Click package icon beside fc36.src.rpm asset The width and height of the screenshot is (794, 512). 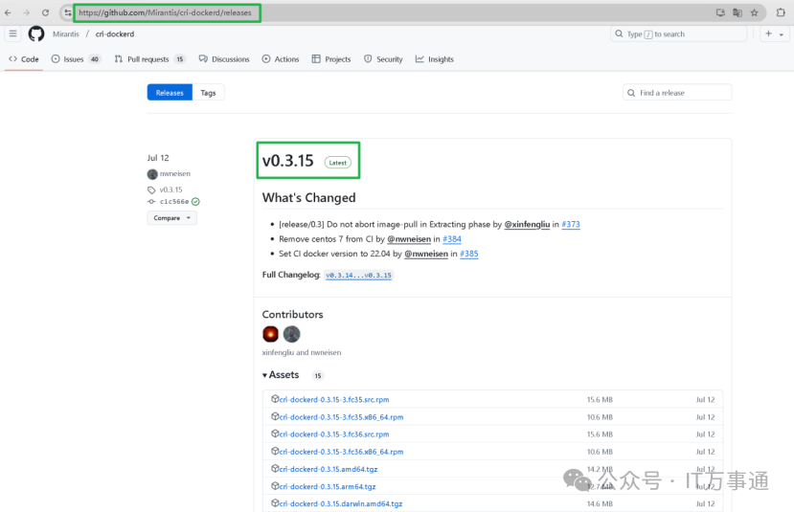(x=275, y=434)
